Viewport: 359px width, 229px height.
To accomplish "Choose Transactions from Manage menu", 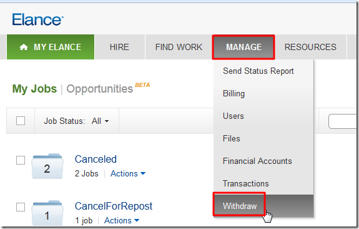I will point(263,183).
